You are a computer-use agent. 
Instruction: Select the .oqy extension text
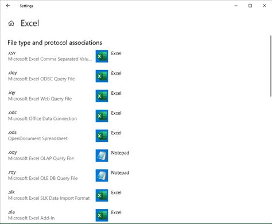pyautogui.click(x=13, y=153)
